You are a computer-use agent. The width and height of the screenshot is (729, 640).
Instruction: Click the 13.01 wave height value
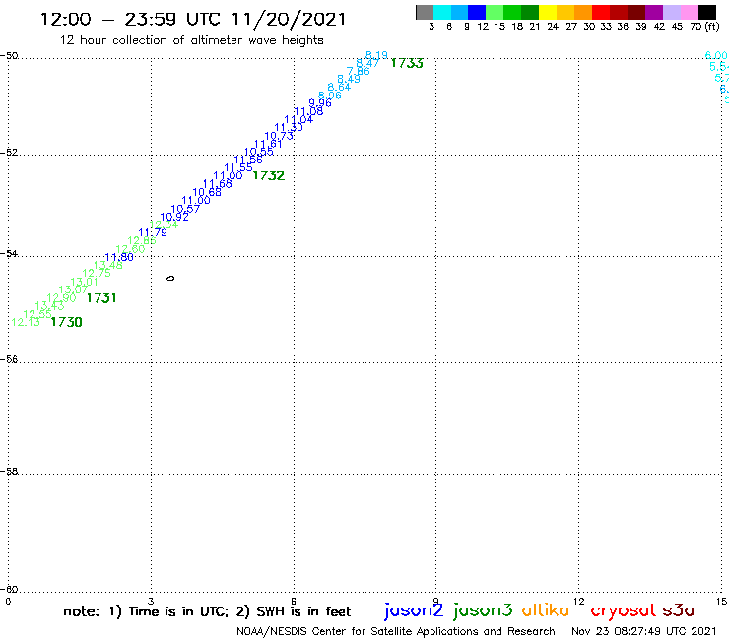point(84,282)
